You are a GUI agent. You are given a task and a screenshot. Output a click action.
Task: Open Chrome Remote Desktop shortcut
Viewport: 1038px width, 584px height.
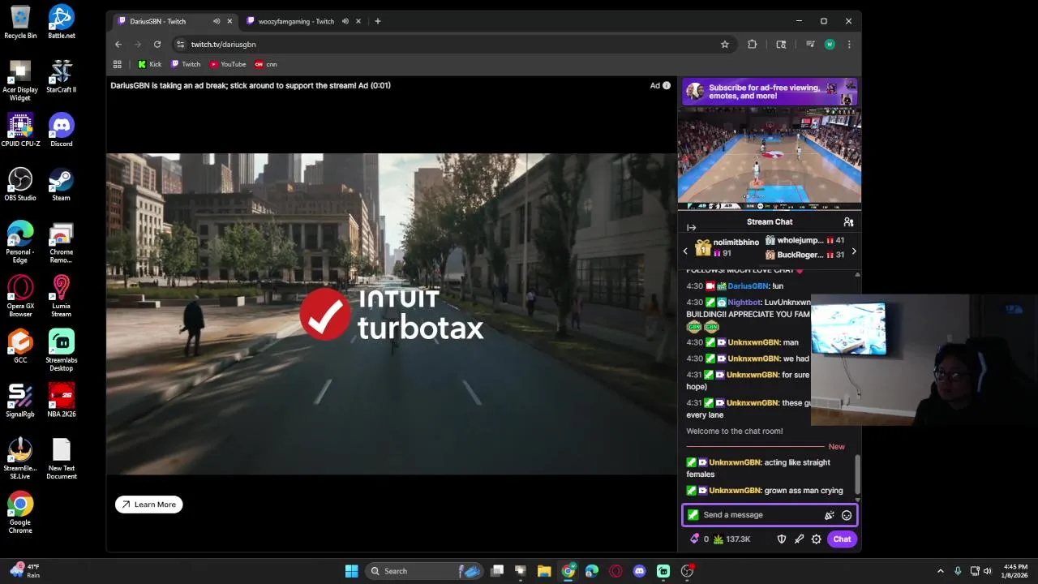coord(61,243)
